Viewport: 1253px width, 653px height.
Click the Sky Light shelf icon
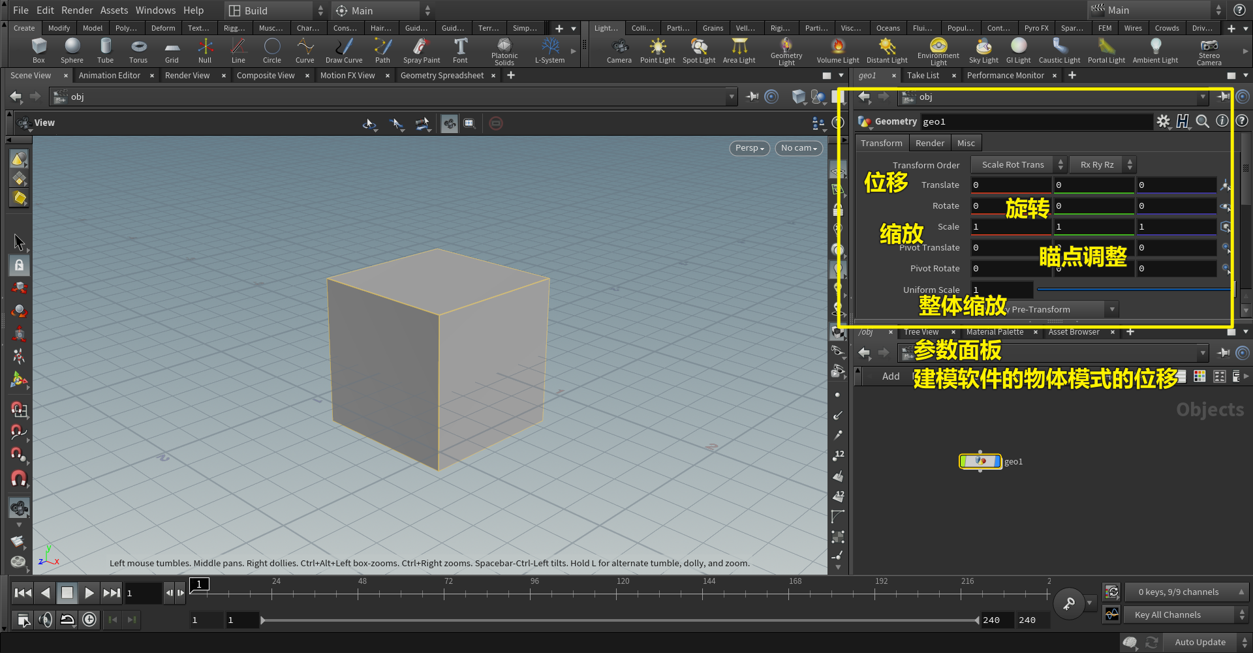pyautogui.click(x=983, y=50)
